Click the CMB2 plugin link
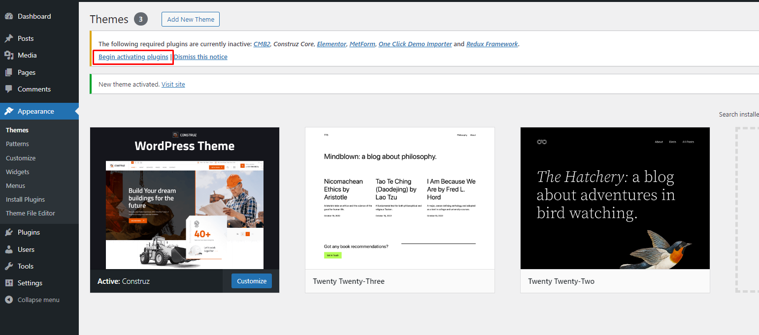Image resolution: width=759 pixels, height=335 pixels. [x=262, y=44]
